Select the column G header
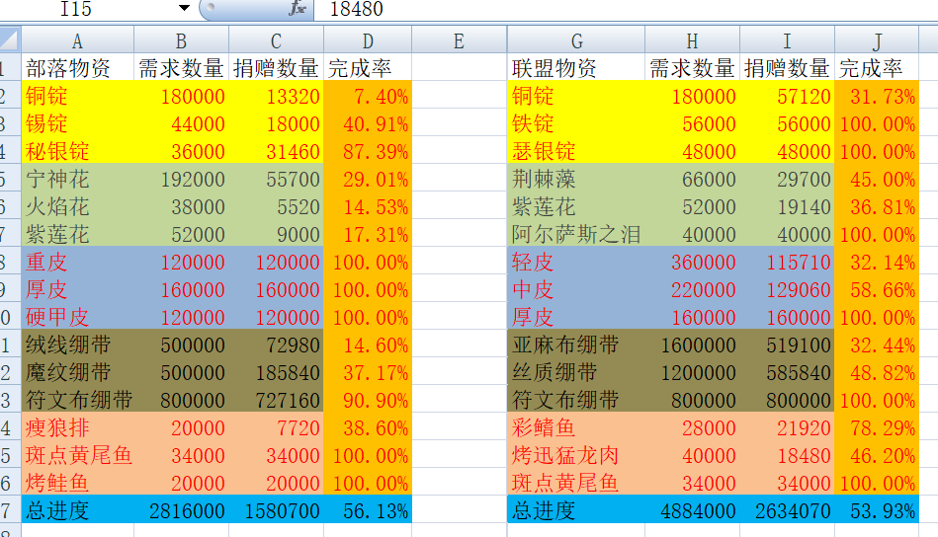The image size is (938, 537). point(576,40)
